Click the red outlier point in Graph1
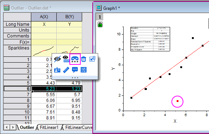The image size is (209, 134). tap(177, 101)
